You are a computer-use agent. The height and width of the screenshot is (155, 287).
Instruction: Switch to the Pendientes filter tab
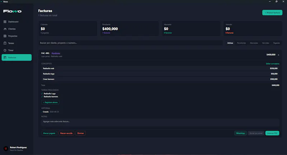(241, 43)
